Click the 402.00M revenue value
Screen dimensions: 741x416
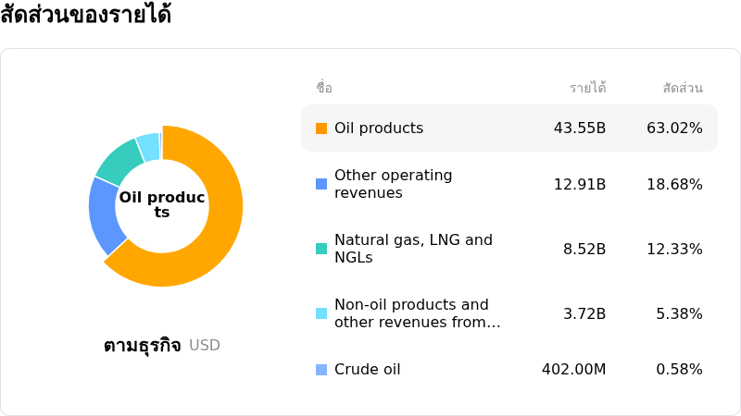coord(573,369)
